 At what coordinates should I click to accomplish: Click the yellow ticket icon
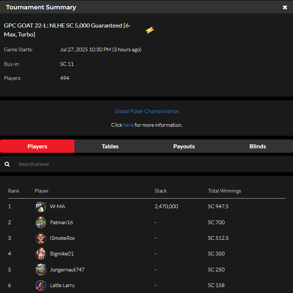coord(150,30)
